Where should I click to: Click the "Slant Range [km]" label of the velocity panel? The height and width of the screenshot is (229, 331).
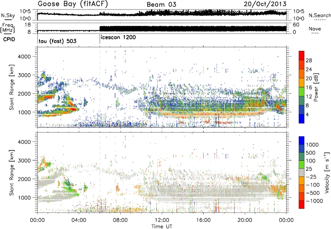tap(12, 172)
